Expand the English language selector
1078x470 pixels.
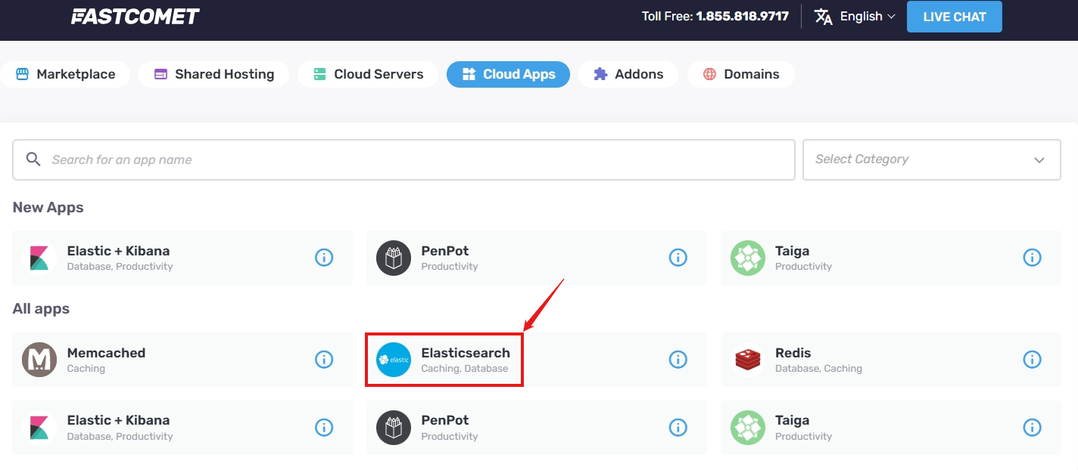pos(854,16)
